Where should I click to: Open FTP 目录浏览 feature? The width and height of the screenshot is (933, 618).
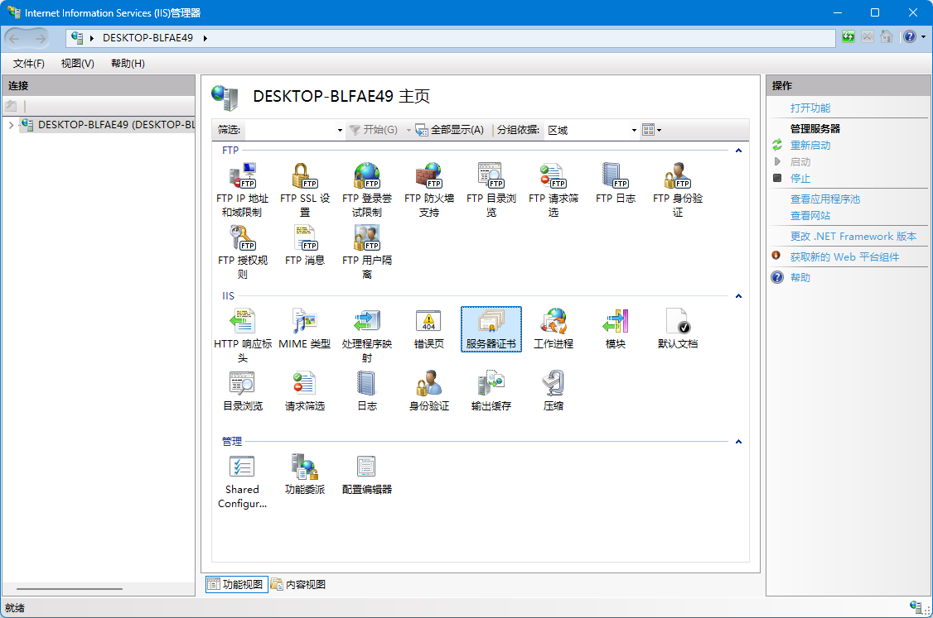point(491,189)
